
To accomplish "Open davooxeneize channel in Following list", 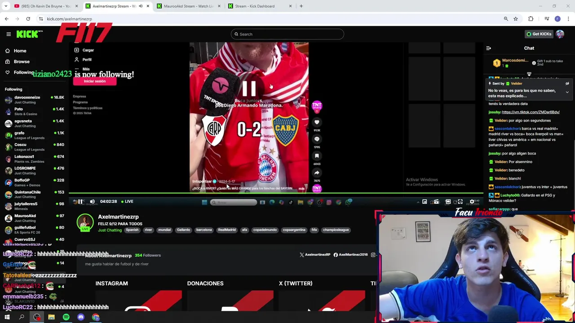I will coord(35,100).
